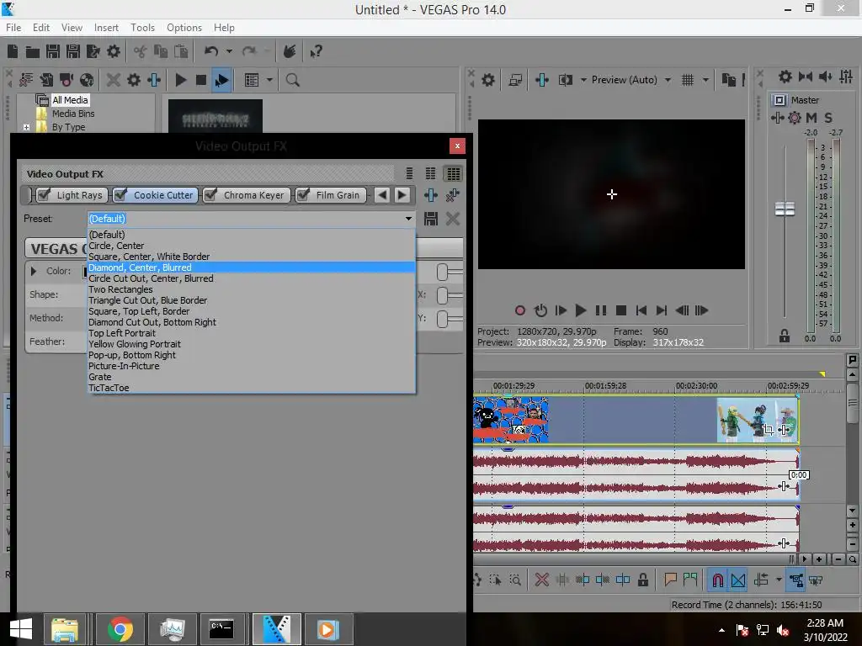The image size is (862, 646).
Task: Delete selected event with red X
Action: 541,580
